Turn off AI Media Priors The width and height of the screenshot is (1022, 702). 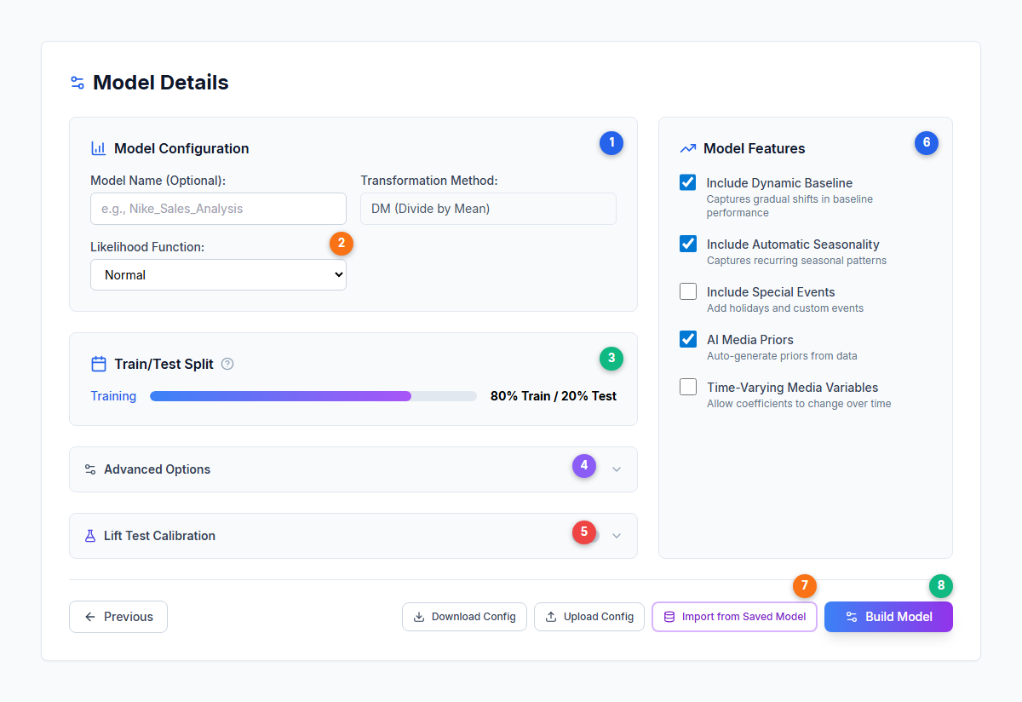(688, 339)
